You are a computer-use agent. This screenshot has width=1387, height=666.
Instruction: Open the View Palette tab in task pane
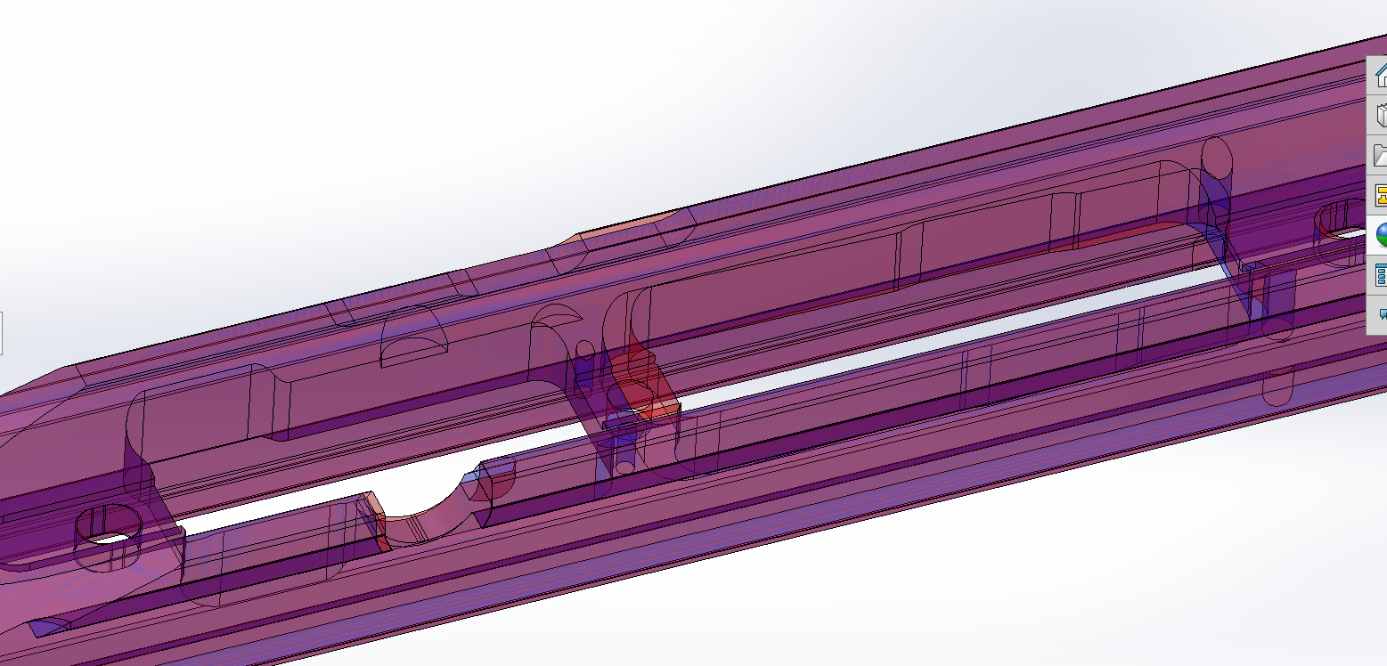pos(1378,195)
